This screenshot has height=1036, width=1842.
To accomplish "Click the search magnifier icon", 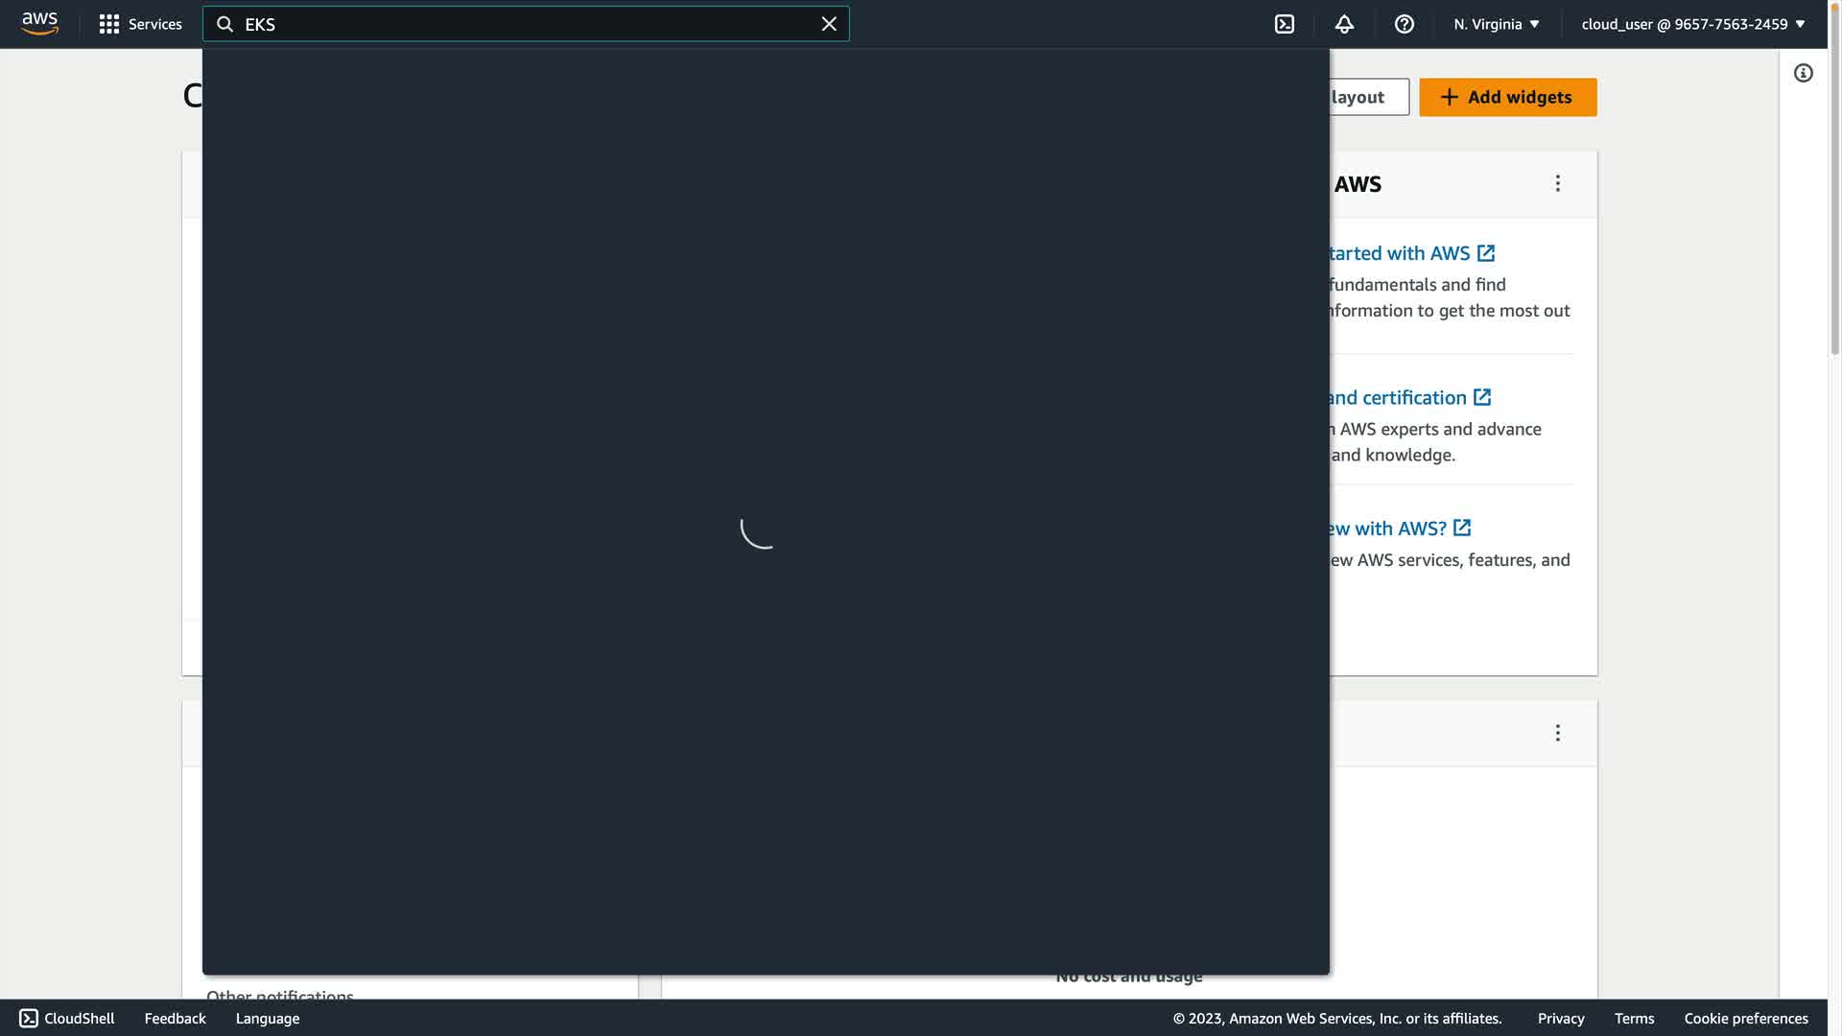I will pos(225,24).
